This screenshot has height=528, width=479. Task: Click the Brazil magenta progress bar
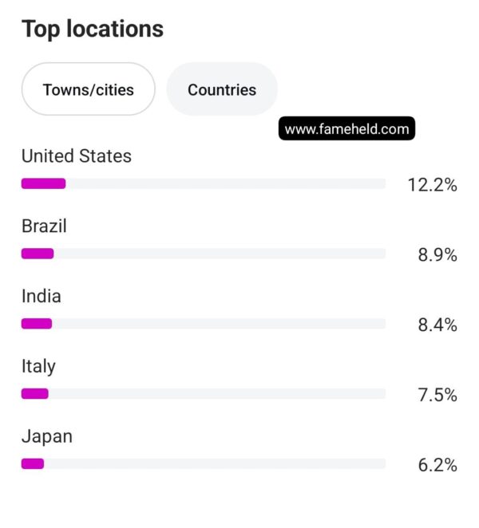tap(38, 254)
